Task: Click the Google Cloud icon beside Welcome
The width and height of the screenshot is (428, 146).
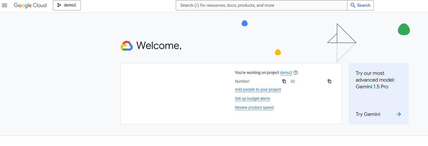Action: point(127,46)
